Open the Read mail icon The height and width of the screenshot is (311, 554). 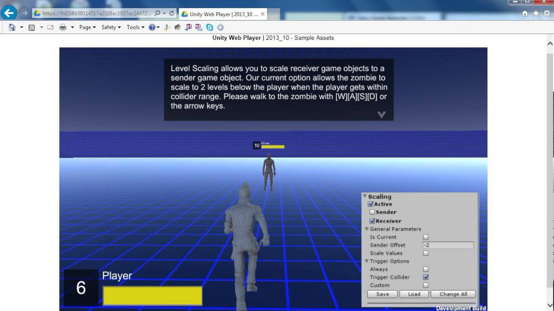(50, 27)
